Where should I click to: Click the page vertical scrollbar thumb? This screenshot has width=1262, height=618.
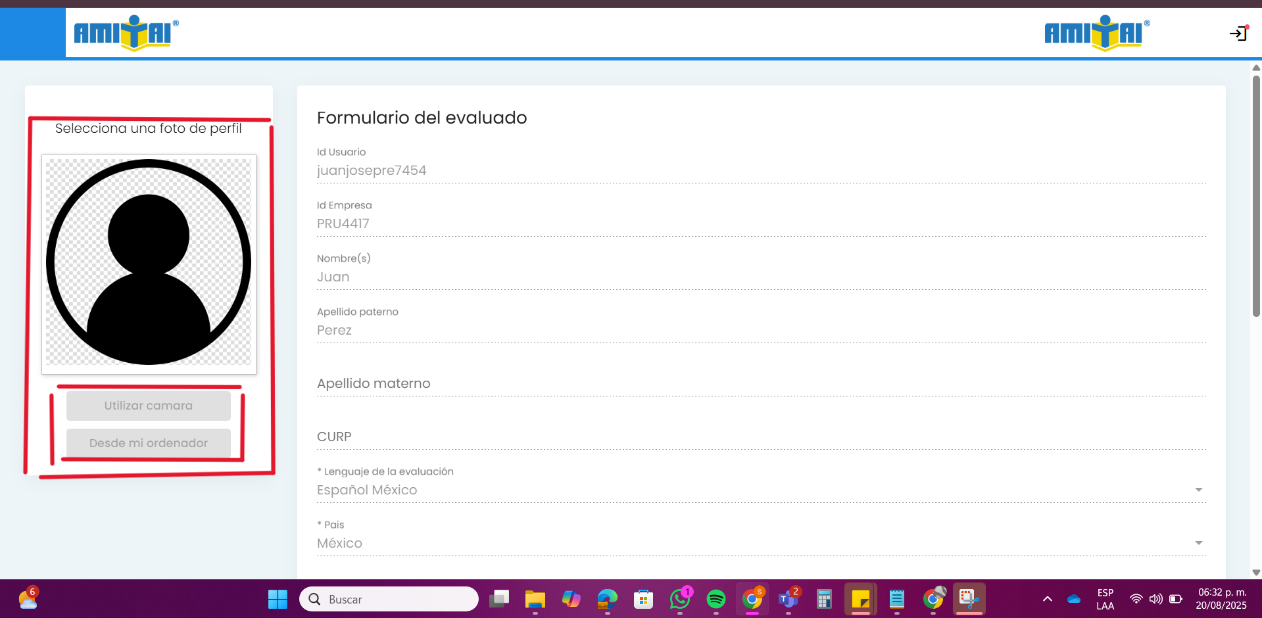(x=1256, y=197)
